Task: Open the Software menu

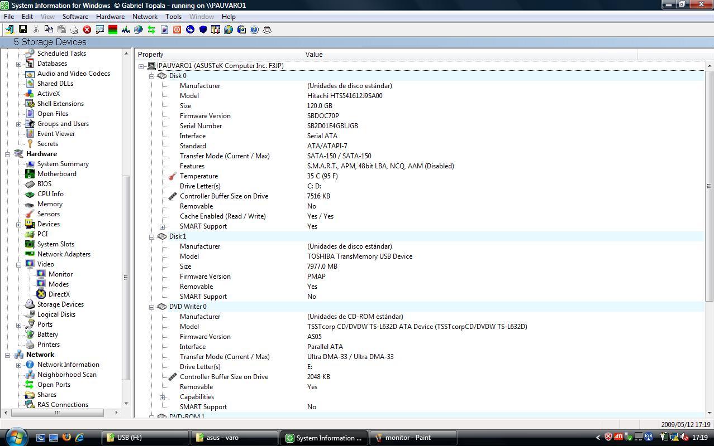Action: click(75, 17)
